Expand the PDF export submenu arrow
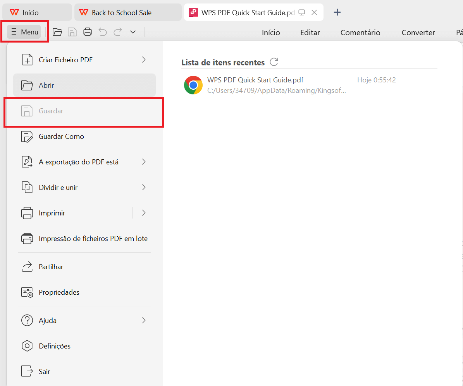 144,162
